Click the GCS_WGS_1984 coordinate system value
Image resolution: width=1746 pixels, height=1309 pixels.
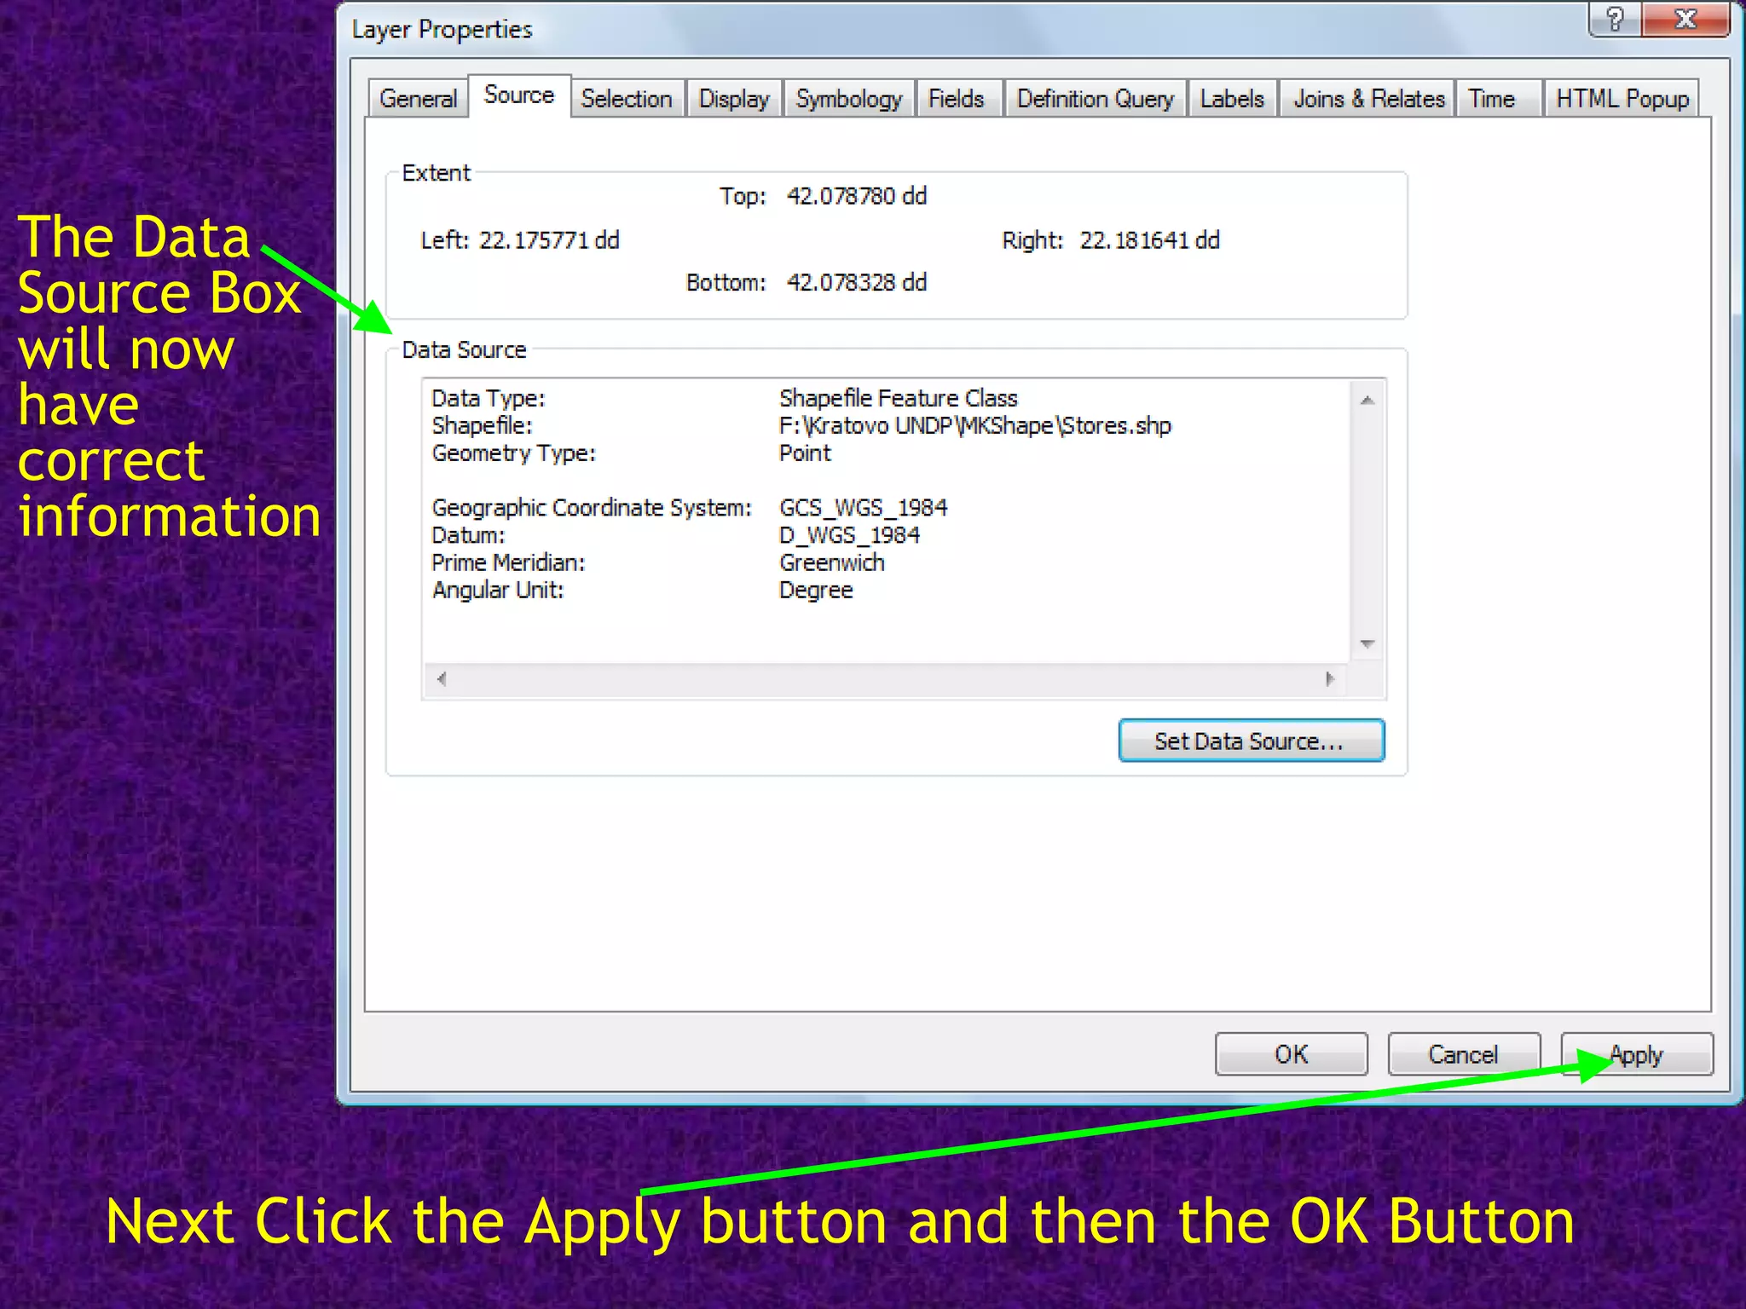864,508
